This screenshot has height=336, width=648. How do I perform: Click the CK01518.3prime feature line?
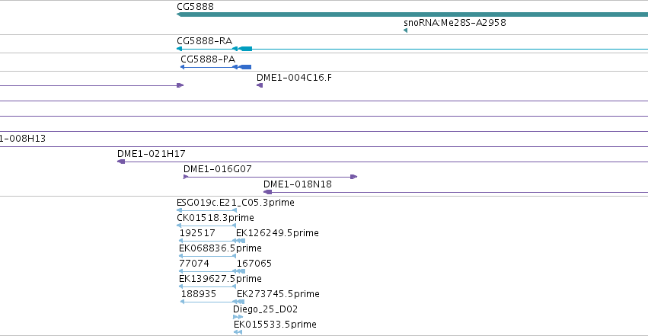206,226
